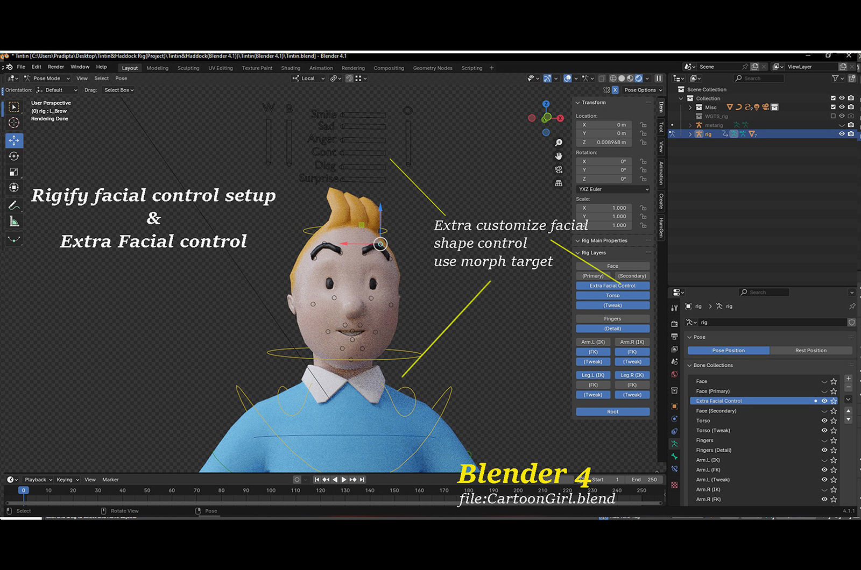Screen dimensions: 861x570
Task: Switch to Animation workspace tab
Action: point(321,68)
